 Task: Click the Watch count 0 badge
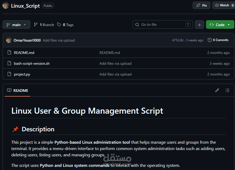tap(233, 6)
